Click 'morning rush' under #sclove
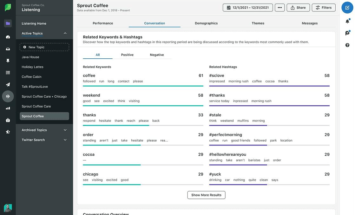Screen dimensions: 355x215 238,81
